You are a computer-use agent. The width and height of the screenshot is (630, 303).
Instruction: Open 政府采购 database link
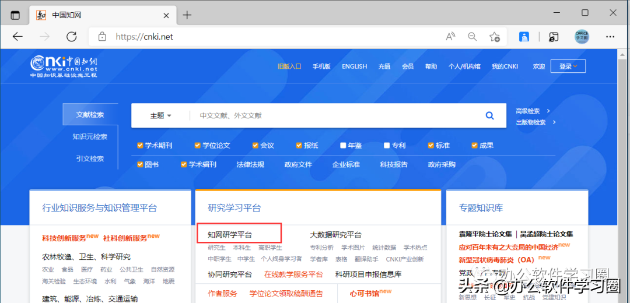tap(442, 164)
